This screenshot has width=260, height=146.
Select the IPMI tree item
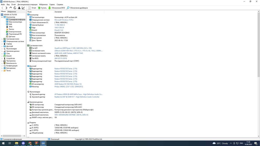(10, 27)
